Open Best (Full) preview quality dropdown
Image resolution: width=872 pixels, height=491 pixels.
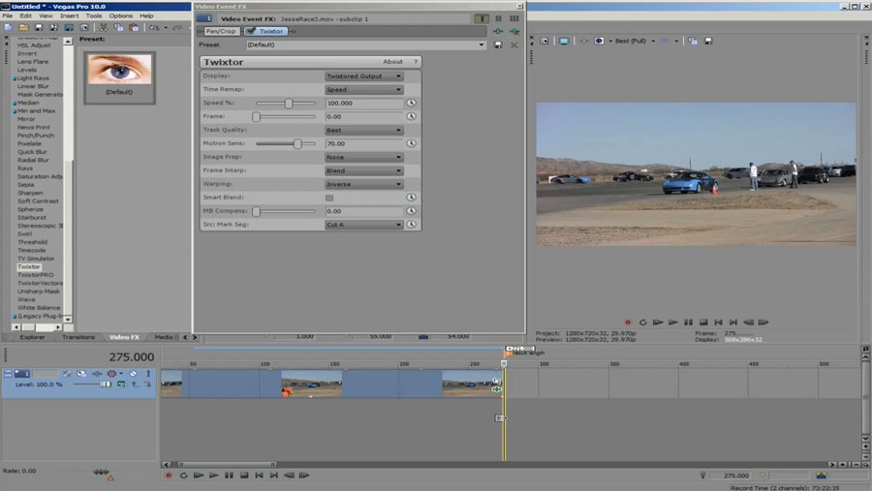pos(635,41)
